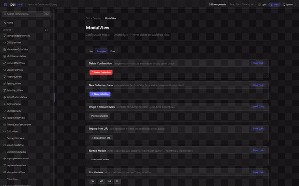Show code for Import from URL

pos(258,129)
